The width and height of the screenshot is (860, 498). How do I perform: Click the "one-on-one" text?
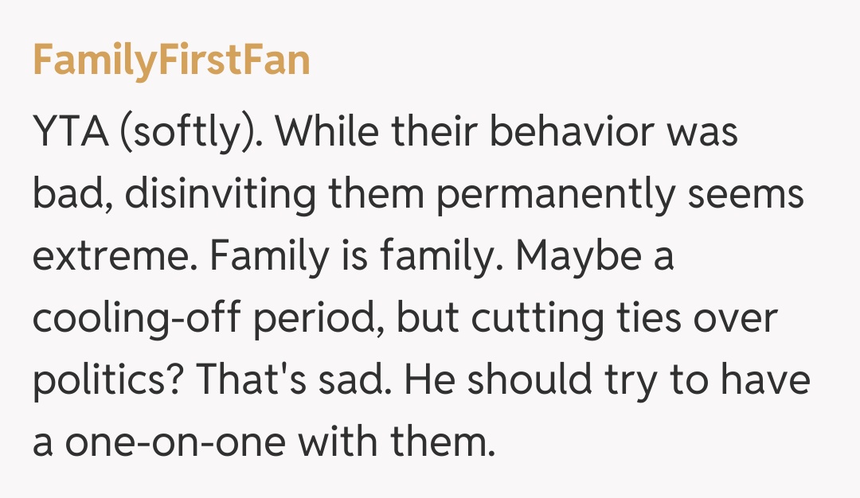tap(162, 443)
